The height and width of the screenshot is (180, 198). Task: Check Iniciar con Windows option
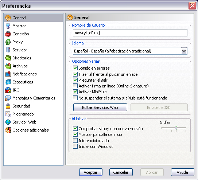75,146
